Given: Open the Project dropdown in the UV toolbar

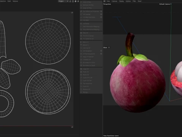Looking at the screenshot, I should click(x=63, y=1).
